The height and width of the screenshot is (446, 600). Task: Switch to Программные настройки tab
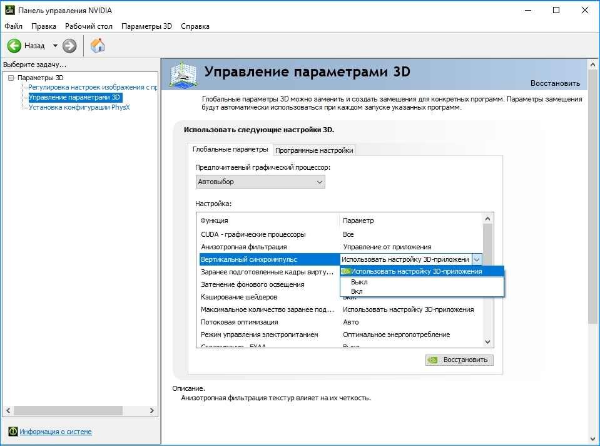click(x=314, y=150)
